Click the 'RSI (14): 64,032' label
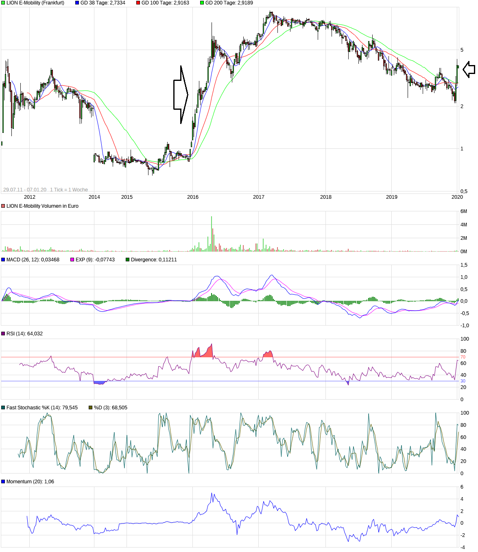The image size is (478, 552). (24, 334)
